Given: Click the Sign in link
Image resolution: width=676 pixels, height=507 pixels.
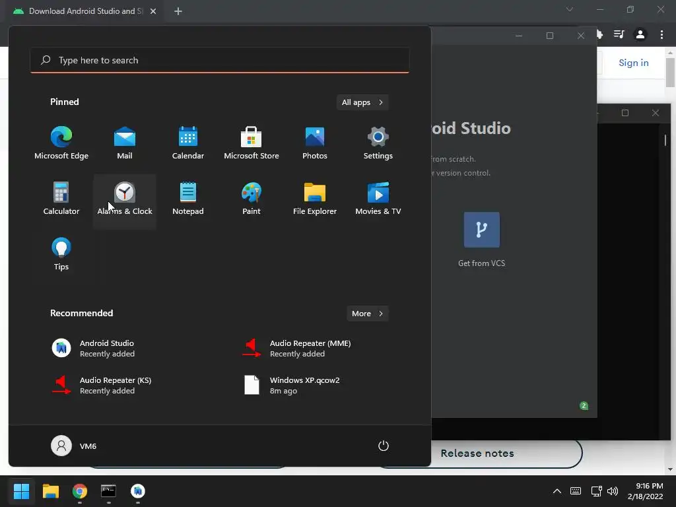Looking at the screenshot, I should pyautogui.click(x=633, y=63).
